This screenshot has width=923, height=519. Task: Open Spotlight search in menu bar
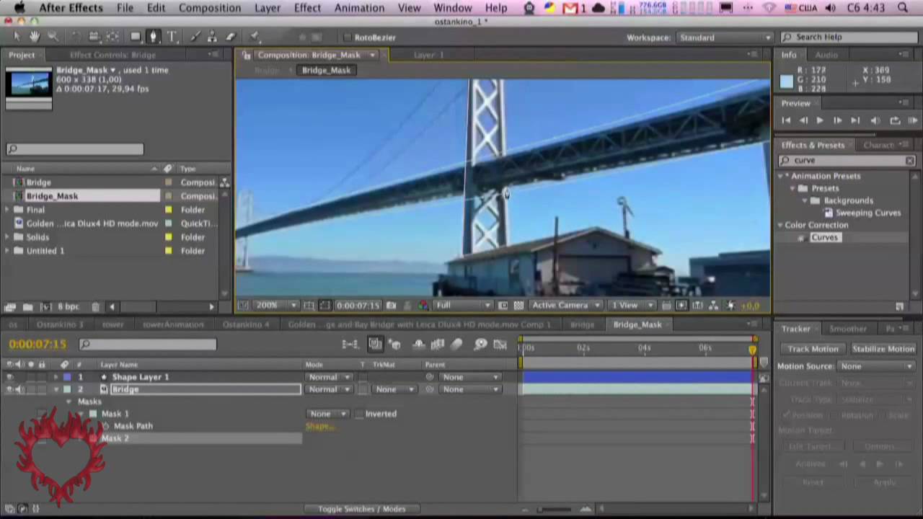pos(903,8)
